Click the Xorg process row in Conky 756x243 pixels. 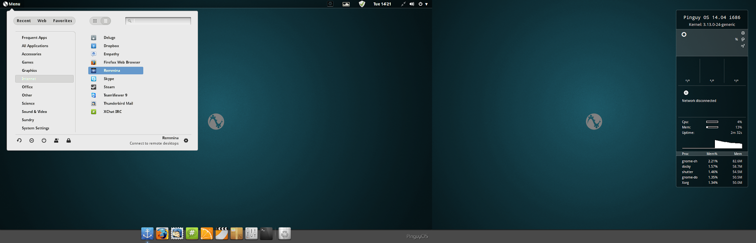(x=712, y=182)
